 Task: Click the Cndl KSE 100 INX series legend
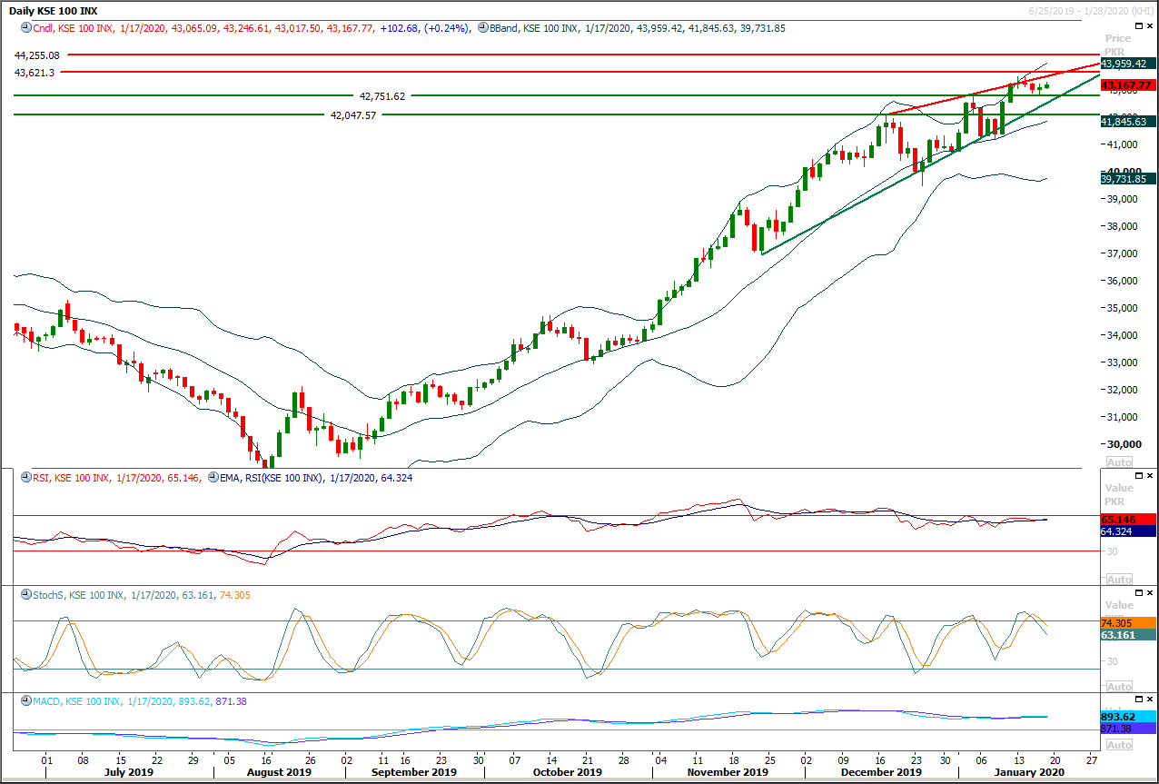(74, 28)
